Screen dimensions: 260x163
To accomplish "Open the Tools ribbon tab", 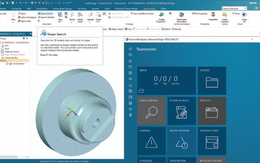I will tap(107, 9).
